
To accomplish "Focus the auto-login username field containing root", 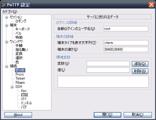I will point(126,29).
